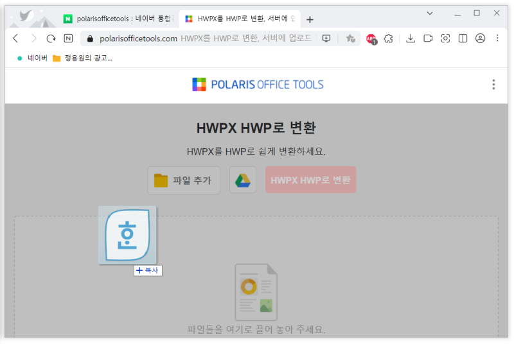Open a new tab with the plus button
This screenshot has width=514, height=344.
tap(310, 20)
